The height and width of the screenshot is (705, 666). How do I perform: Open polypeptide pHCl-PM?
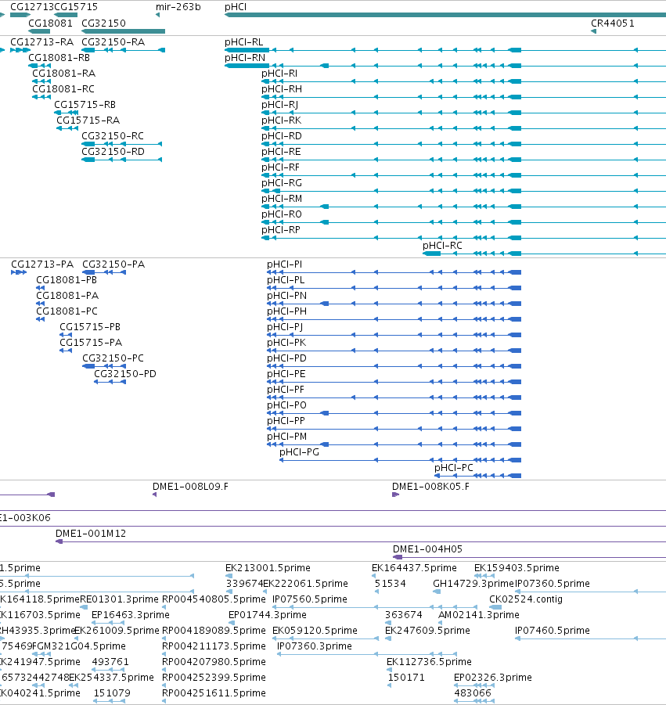pyautogui.click(x=287, y=437)
